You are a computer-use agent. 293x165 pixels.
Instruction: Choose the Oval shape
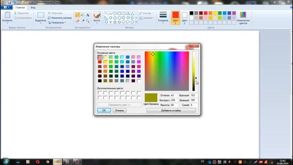pos(115,13)
